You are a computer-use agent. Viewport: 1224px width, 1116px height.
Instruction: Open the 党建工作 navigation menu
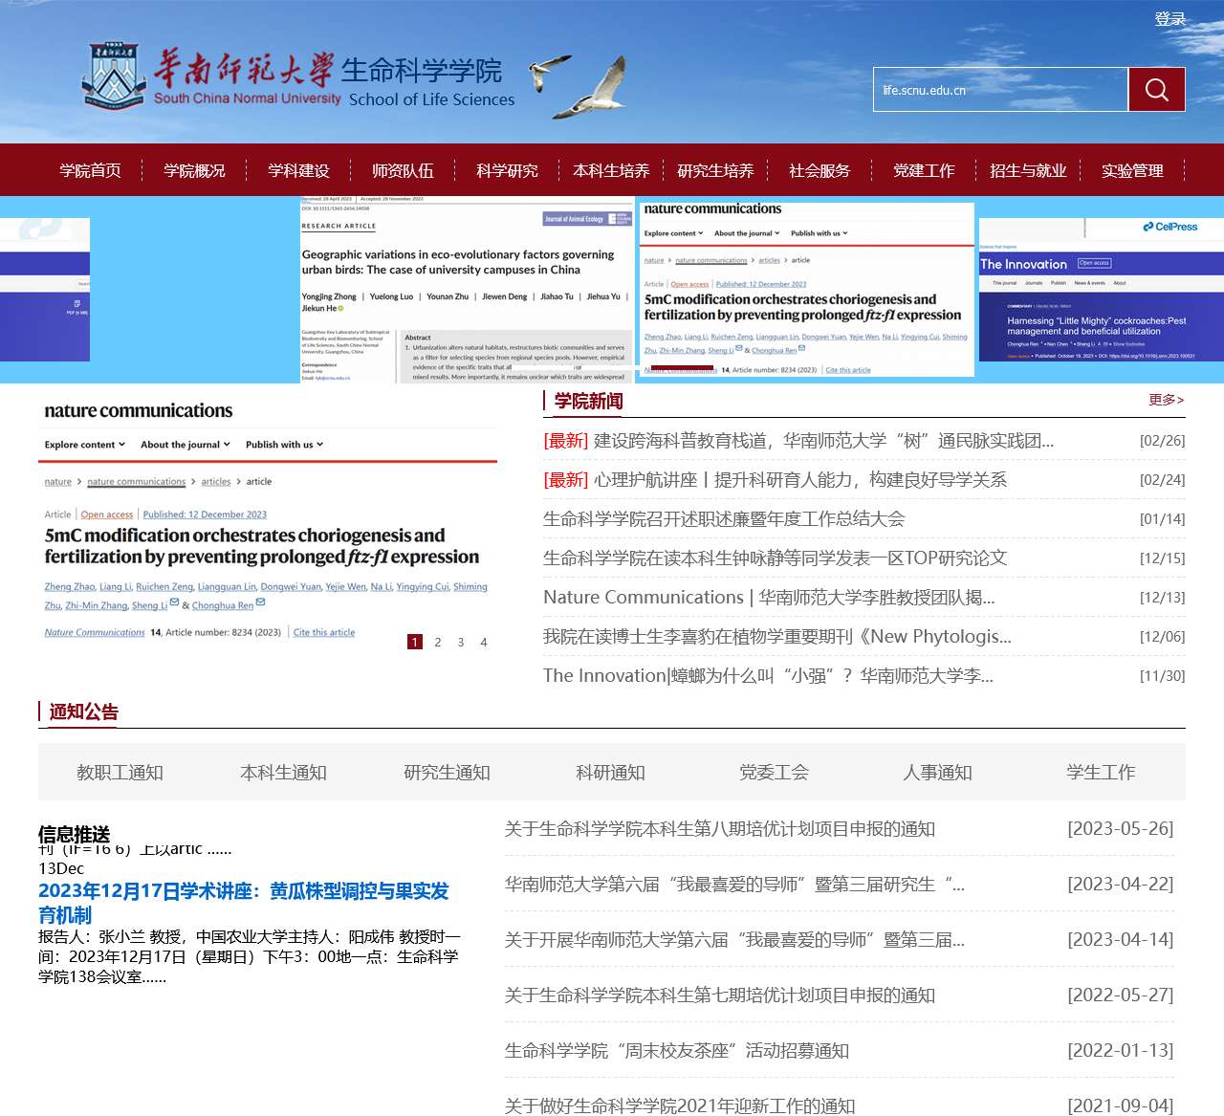[x=924, y=170]
